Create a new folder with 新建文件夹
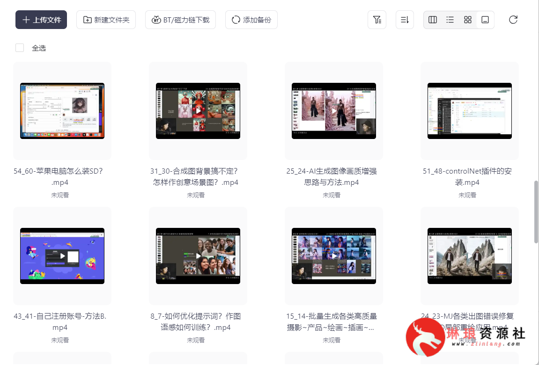 [106, 20]
